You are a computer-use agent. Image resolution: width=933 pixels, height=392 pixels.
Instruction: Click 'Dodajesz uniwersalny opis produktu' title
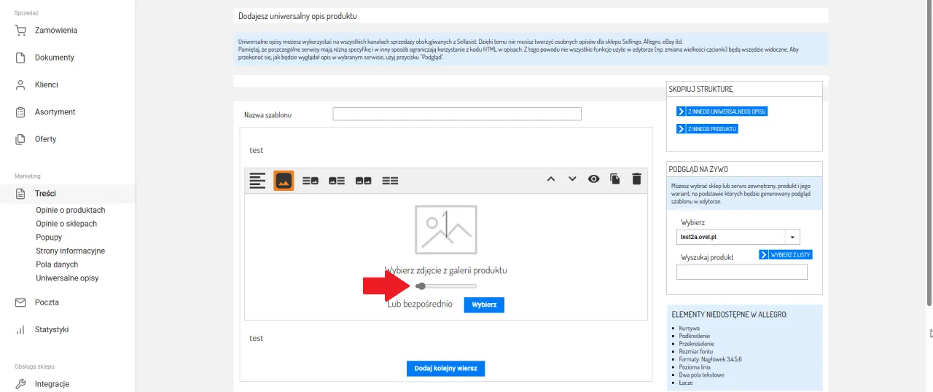(297, 15)
